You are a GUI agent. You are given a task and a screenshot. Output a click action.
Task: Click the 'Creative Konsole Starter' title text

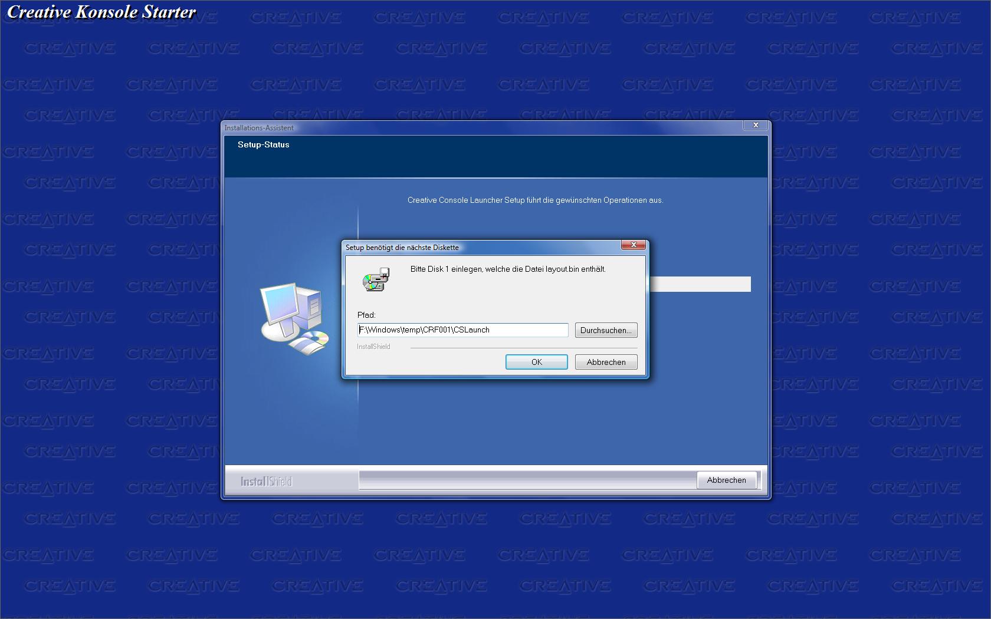101,12
